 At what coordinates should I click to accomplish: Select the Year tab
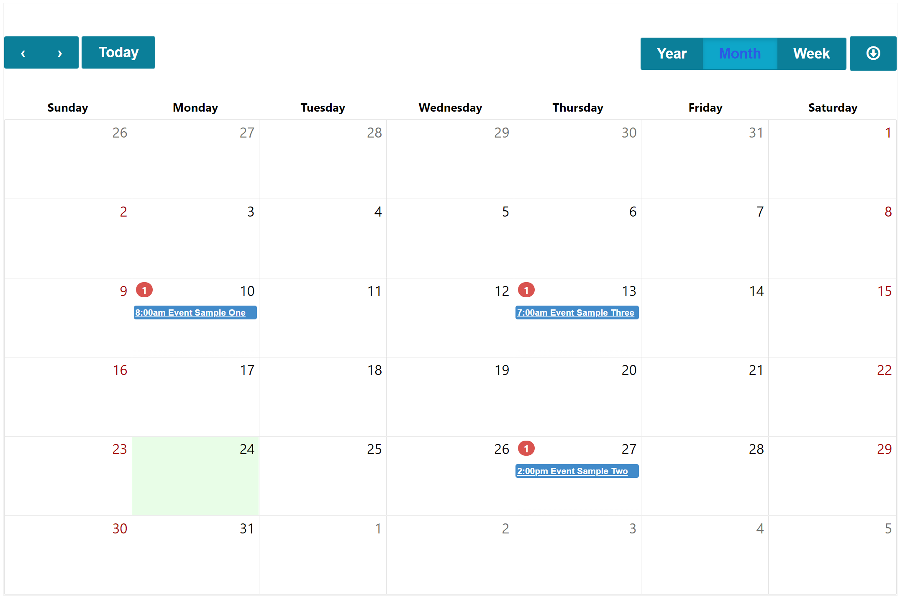pos(671,54)
